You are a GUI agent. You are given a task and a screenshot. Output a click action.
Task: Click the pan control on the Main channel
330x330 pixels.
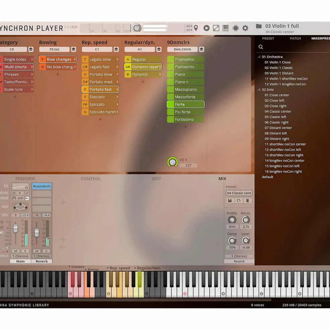(x=20, y=207)
